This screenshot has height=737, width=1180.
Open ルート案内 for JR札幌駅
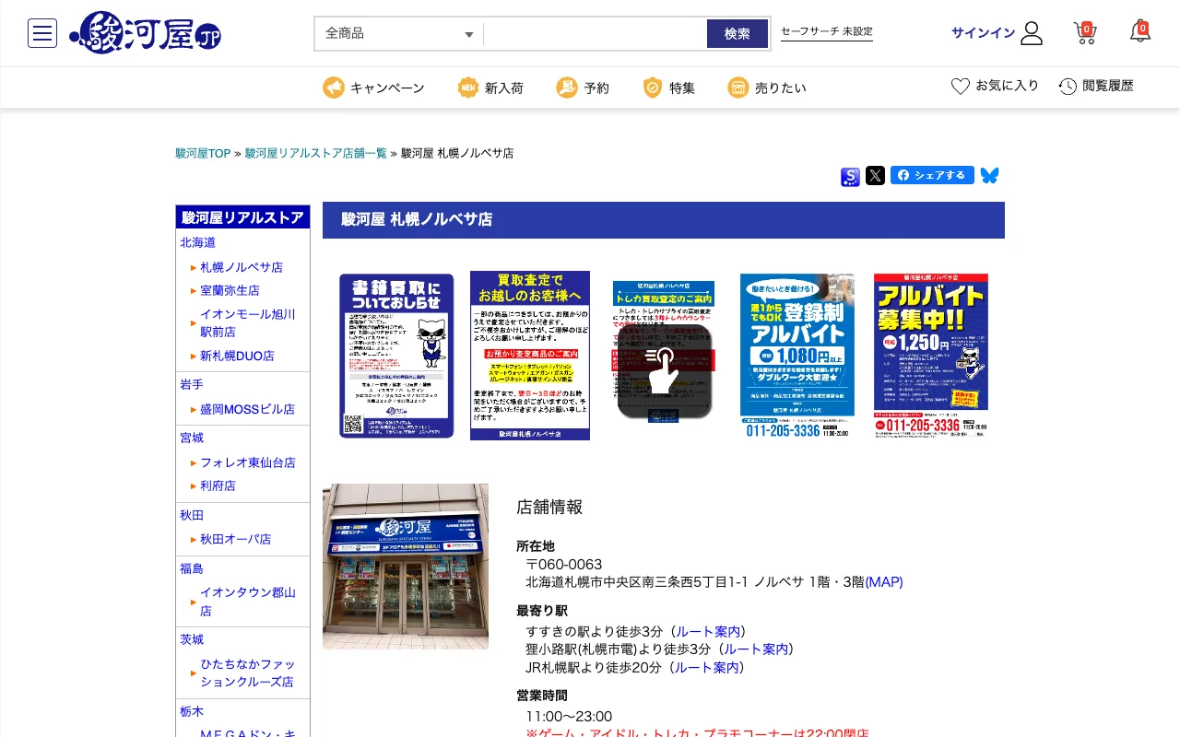tap(706, 668)
